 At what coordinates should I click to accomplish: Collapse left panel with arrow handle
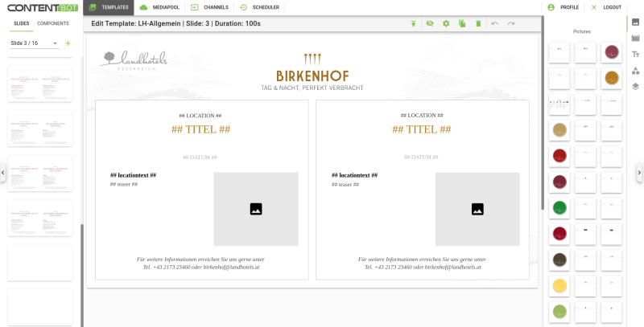tap(3, 173)
